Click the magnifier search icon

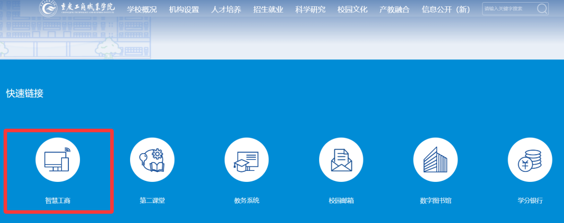click(x=542, y=9)
